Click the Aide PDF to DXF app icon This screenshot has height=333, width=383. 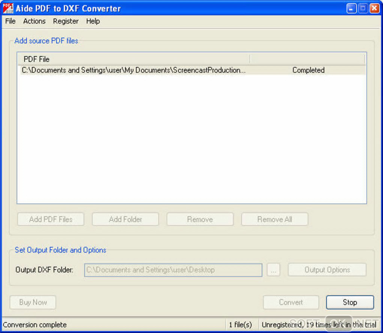(x=8, y=8)
